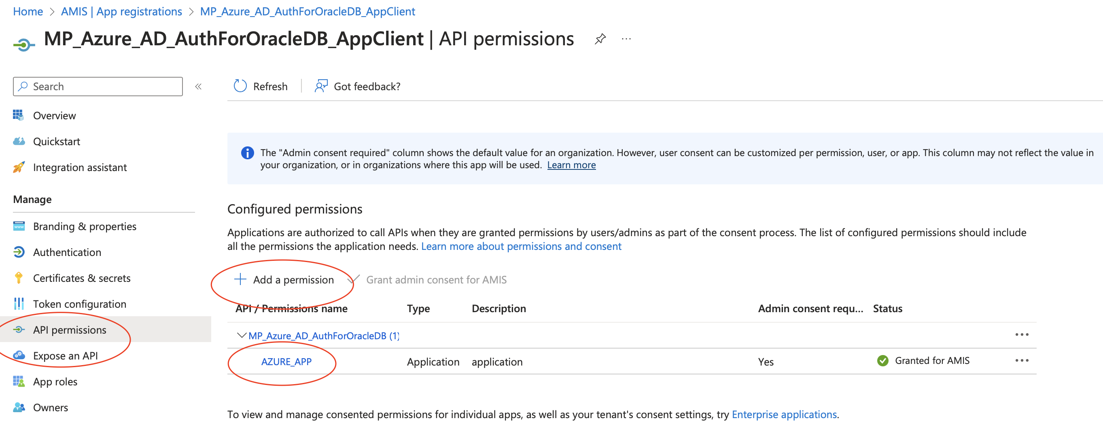
Task: Collapse the sidebar with double-chevron icon
Action: (198, 87)
